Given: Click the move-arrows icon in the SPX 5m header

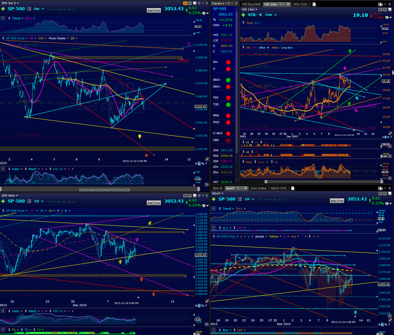Looking at the screenshot, I should pos(199,3).
